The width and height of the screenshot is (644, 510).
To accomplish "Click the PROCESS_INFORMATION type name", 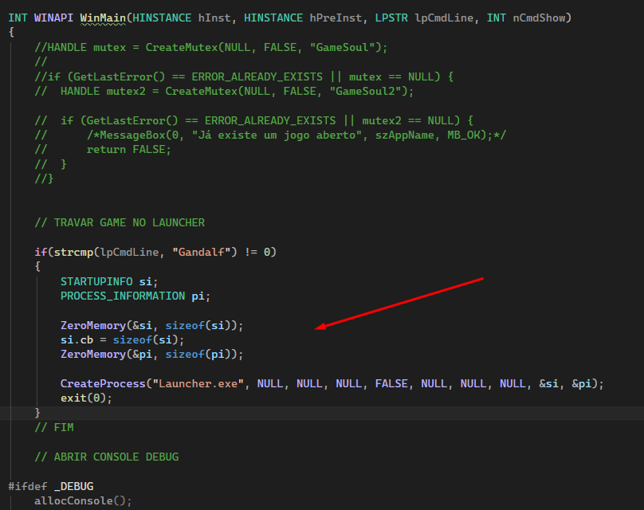I will (x=122, y=296).
